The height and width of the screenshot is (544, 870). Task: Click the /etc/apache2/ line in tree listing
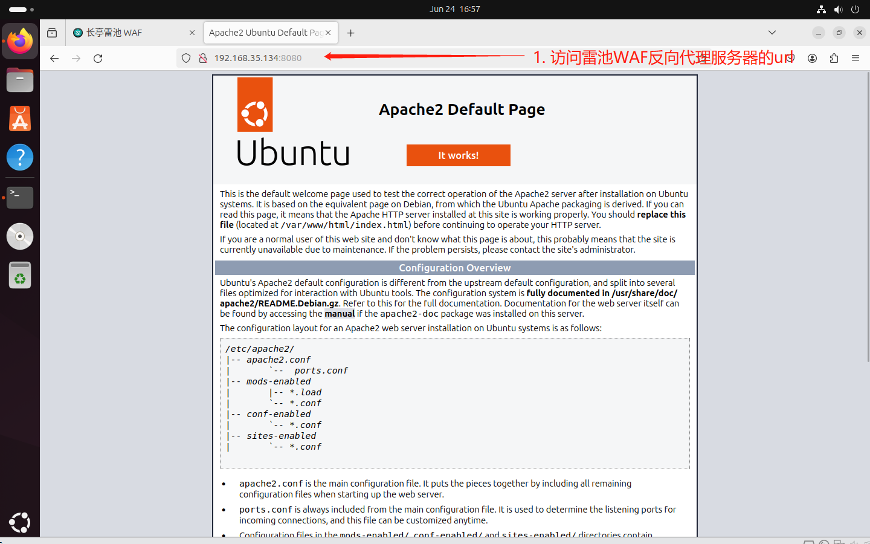click(260, 349)
